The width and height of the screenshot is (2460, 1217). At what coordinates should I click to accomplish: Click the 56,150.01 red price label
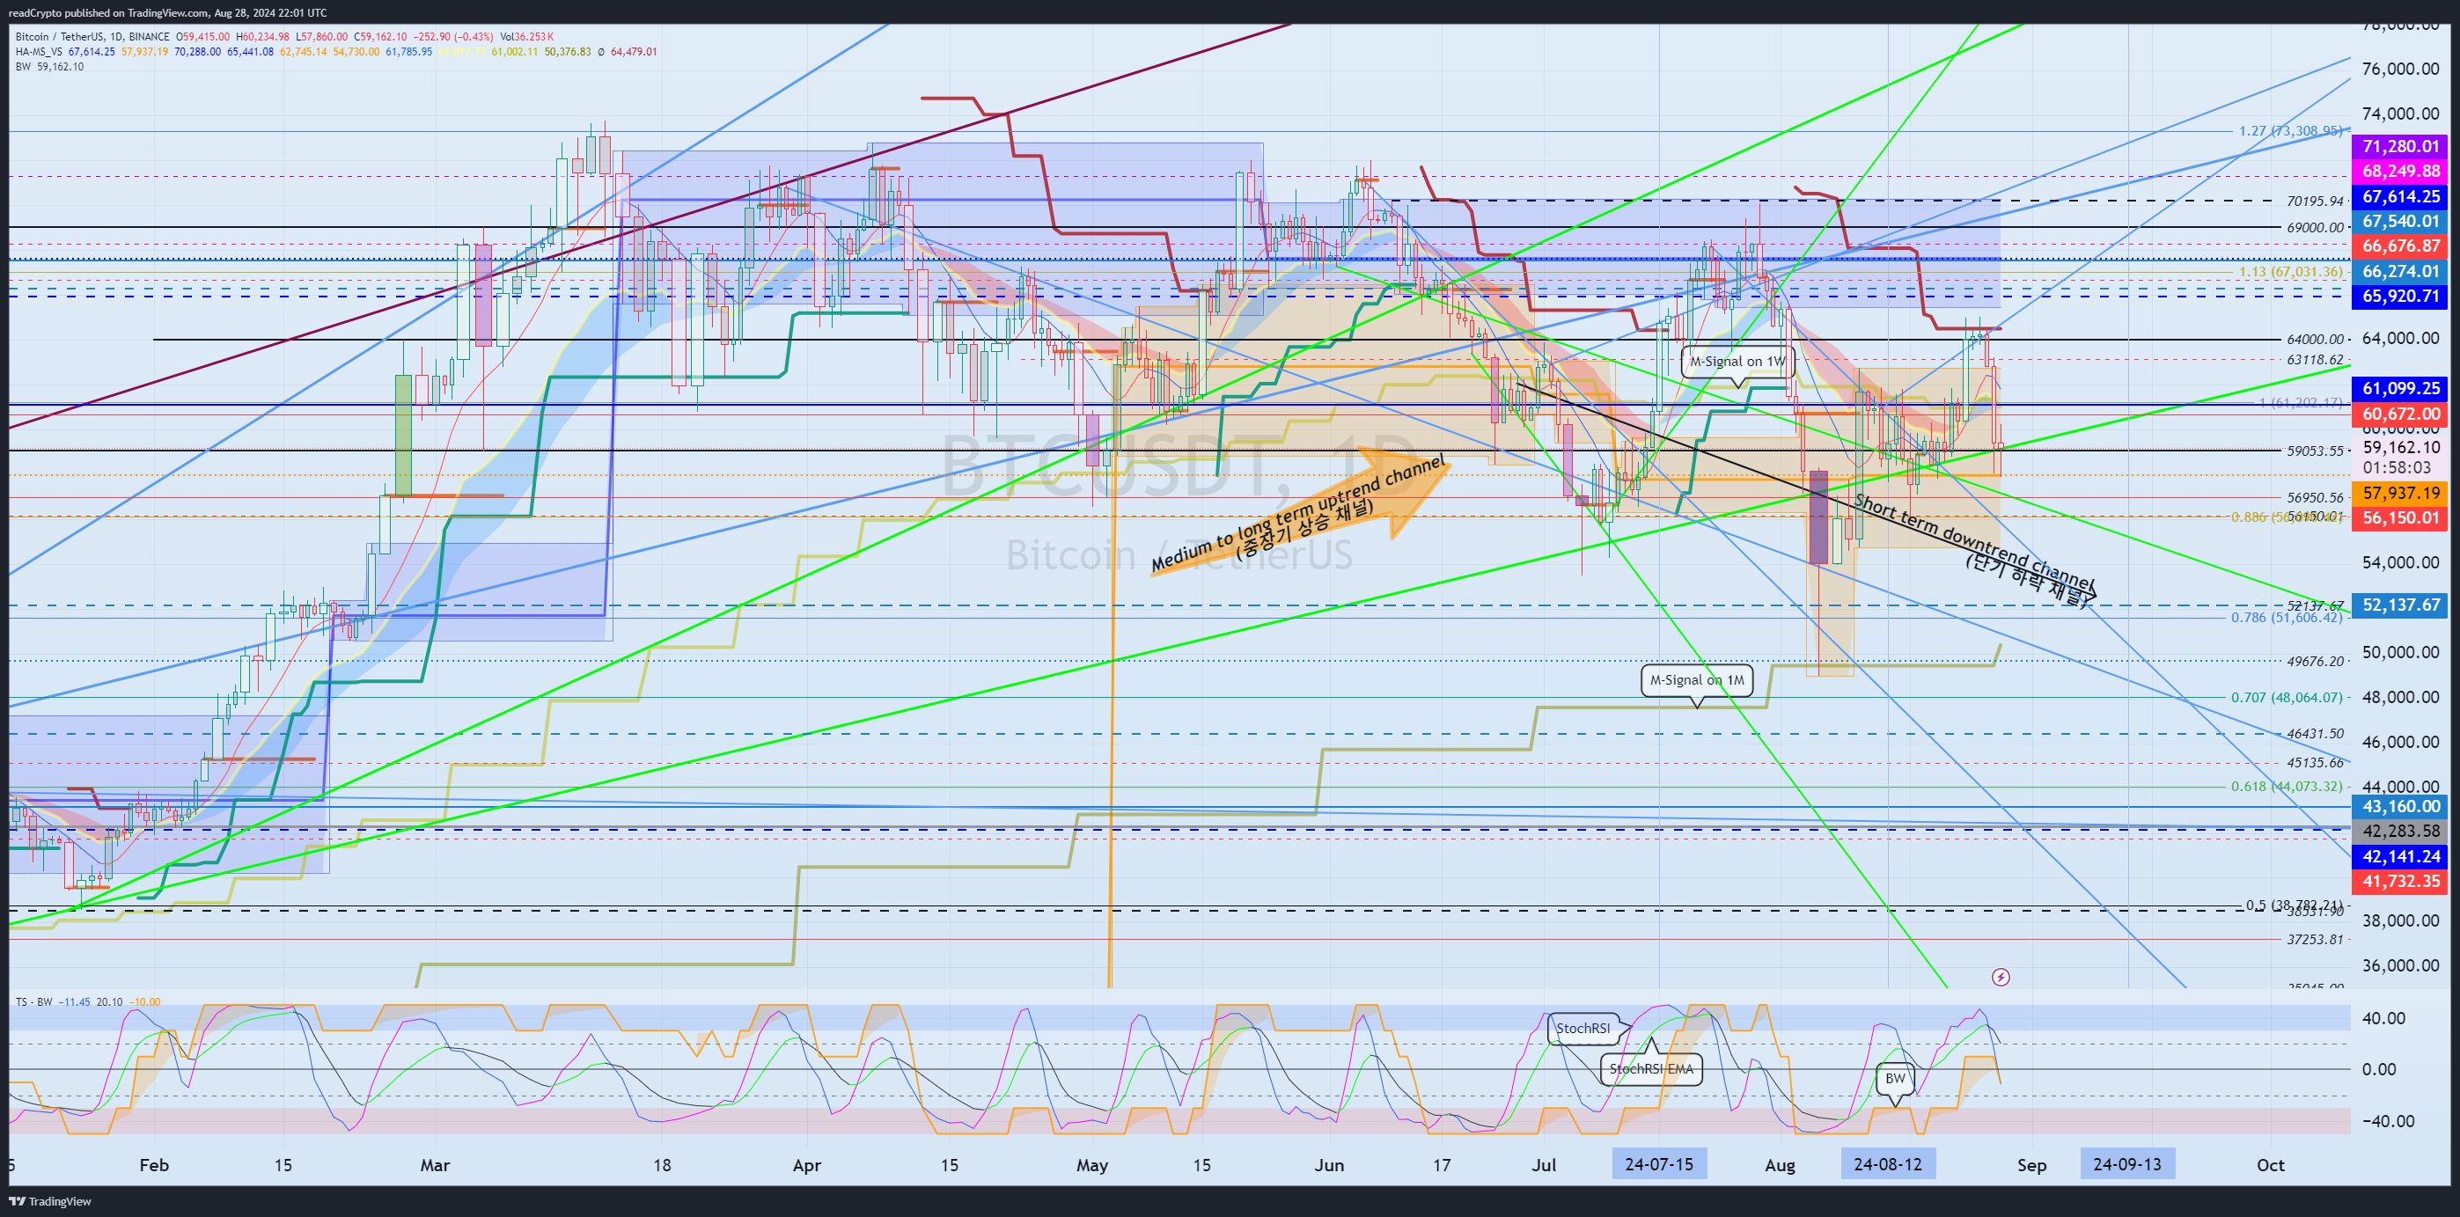[2400, 518]
